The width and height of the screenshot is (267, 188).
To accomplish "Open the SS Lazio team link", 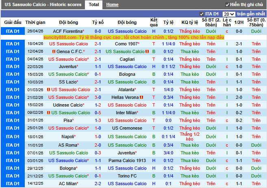I will pos(67,82).
